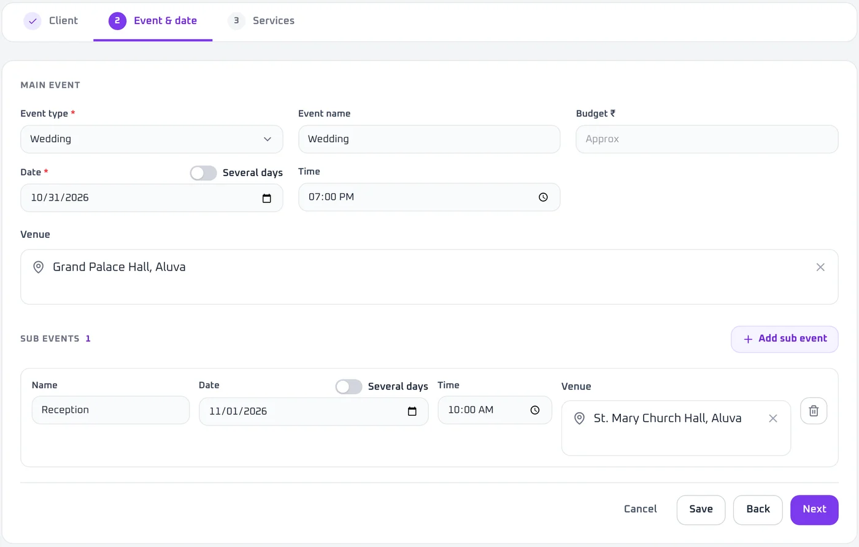Go to the Client tab
This screenshot has height=547, width=859.
coord(51,21)
